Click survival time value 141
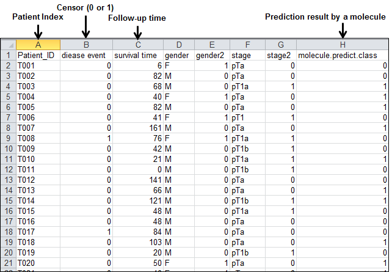392x272 pixels. coord(138,180)
